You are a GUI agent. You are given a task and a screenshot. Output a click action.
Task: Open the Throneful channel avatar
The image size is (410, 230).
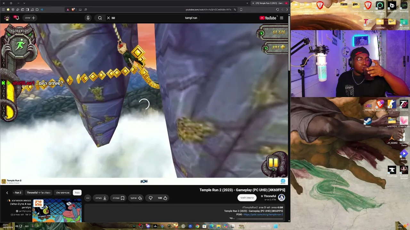281,198
